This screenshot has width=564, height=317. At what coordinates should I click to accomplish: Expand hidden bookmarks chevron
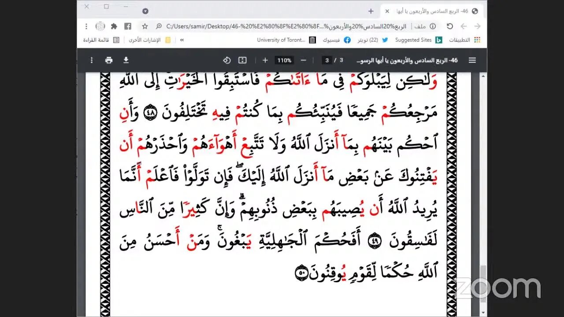[182, 40]
